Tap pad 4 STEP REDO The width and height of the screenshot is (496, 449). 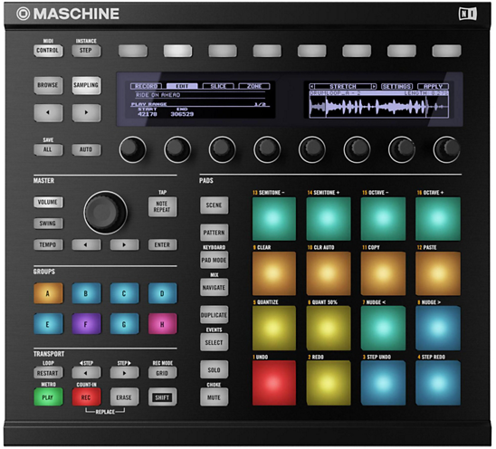(438, 383)
